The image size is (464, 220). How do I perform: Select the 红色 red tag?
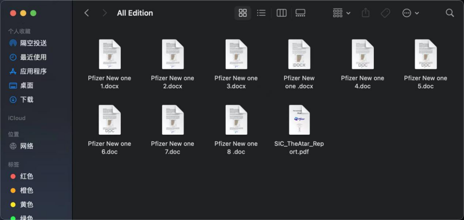27,176
